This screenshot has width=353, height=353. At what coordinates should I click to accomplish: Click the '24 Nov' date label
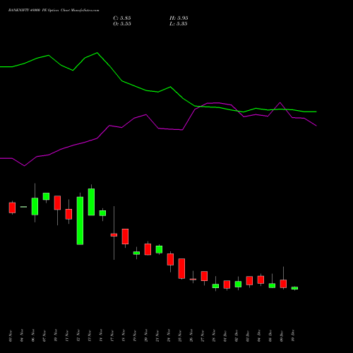169,335
